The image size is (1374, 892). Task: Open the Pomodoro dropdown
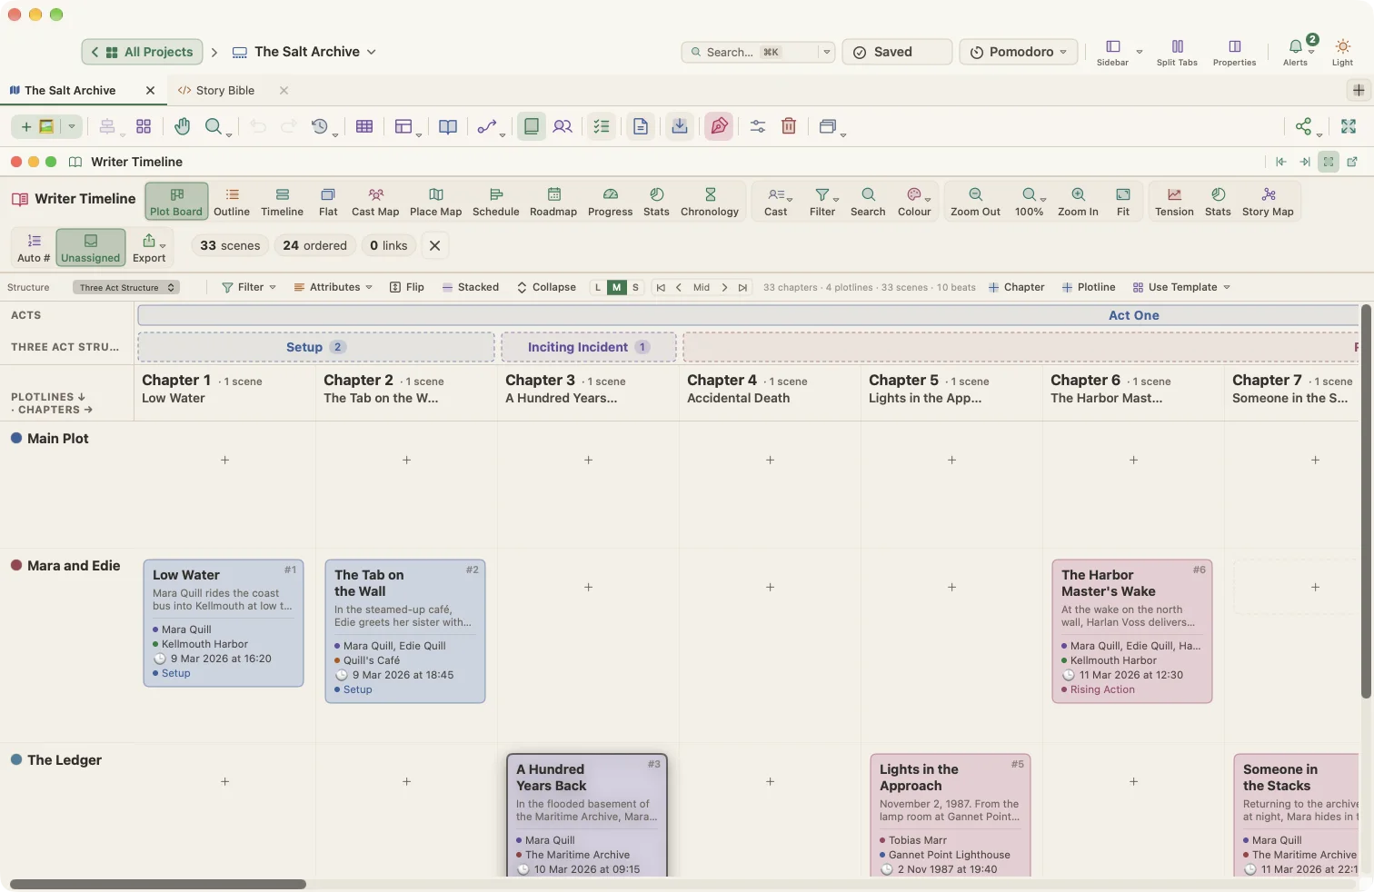[x=1019, y=52]
